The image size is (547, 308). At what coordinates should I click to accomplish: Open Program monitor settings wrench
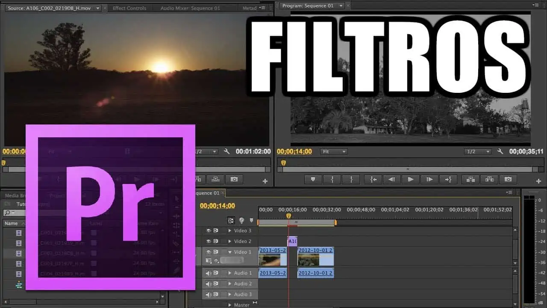(500, 151)
